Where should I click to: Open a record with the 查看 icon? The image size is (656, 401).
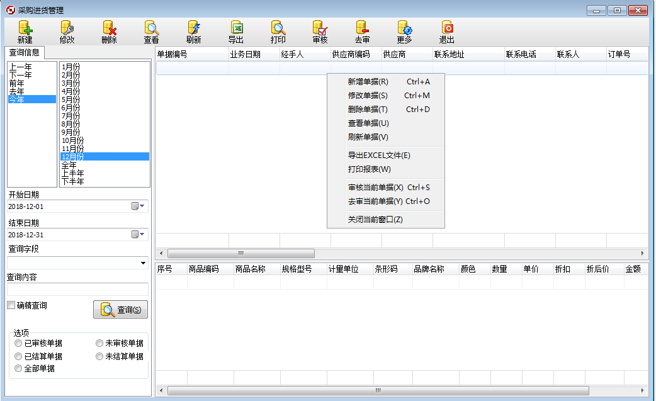150,31
